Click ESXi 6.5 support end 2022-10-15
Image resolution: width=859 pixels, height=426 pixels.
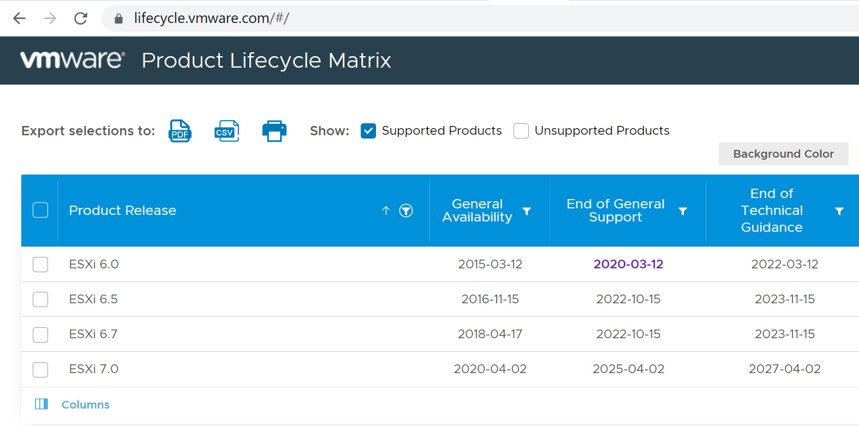[x=628, y=299]
